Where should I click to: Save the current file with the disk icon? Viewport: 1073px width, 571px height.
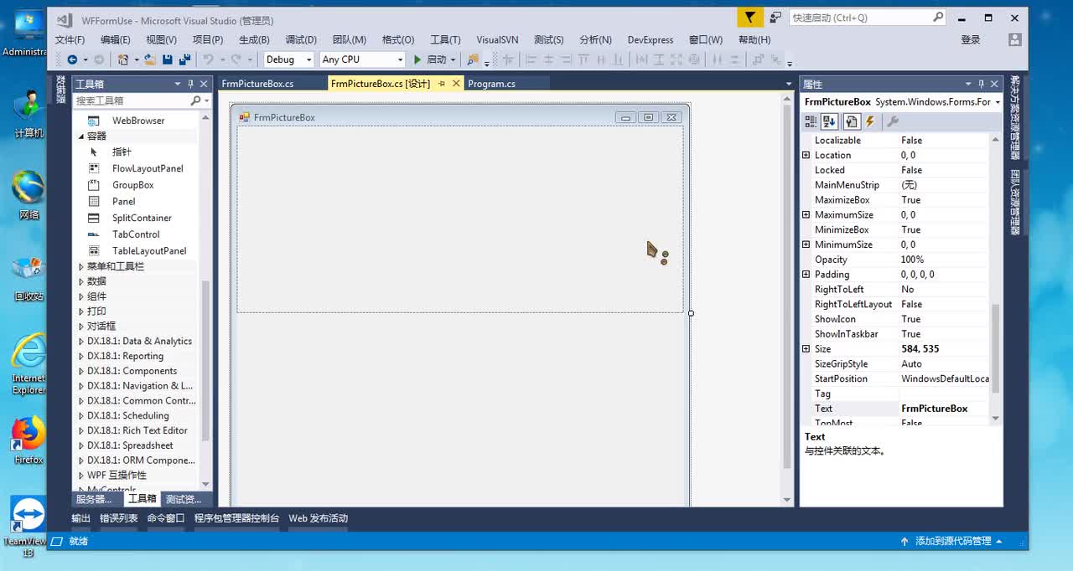point(168,59)
